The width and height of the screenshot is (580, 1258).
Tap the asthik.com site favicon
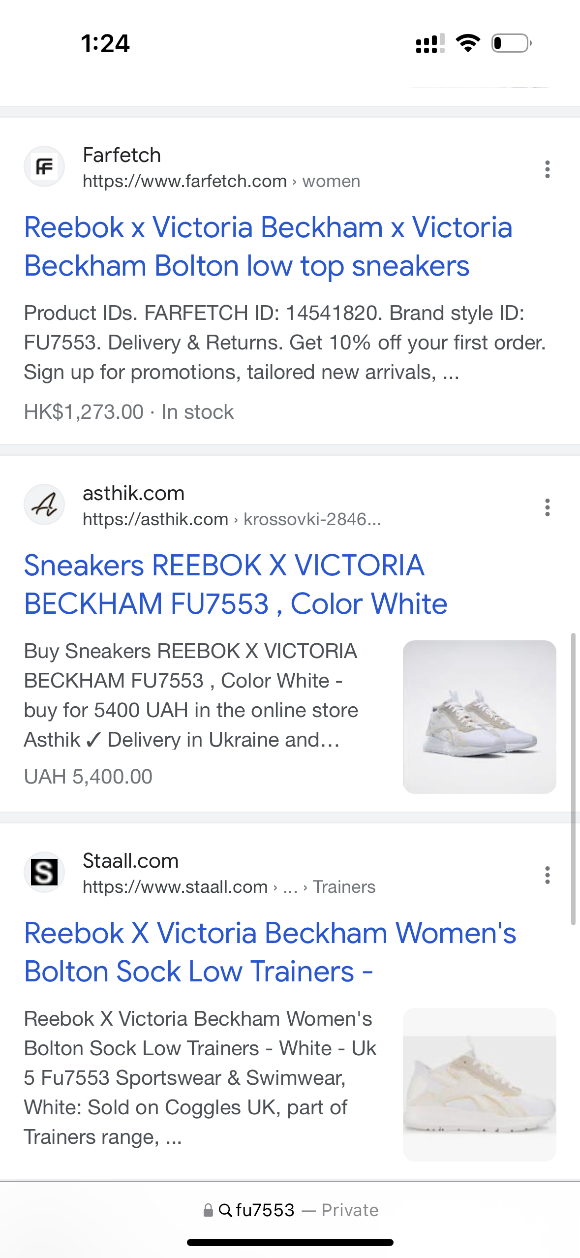(x=44, y=504)
